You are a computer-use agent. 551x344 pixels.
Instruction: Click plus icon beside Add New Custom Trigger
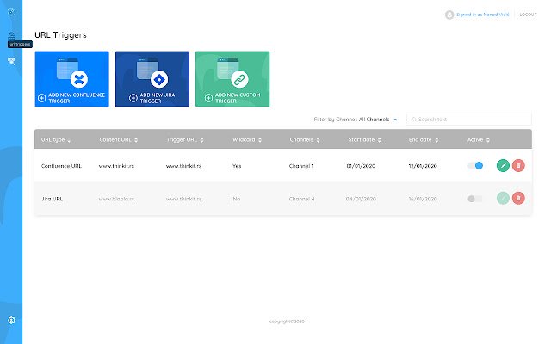(208, 98)
